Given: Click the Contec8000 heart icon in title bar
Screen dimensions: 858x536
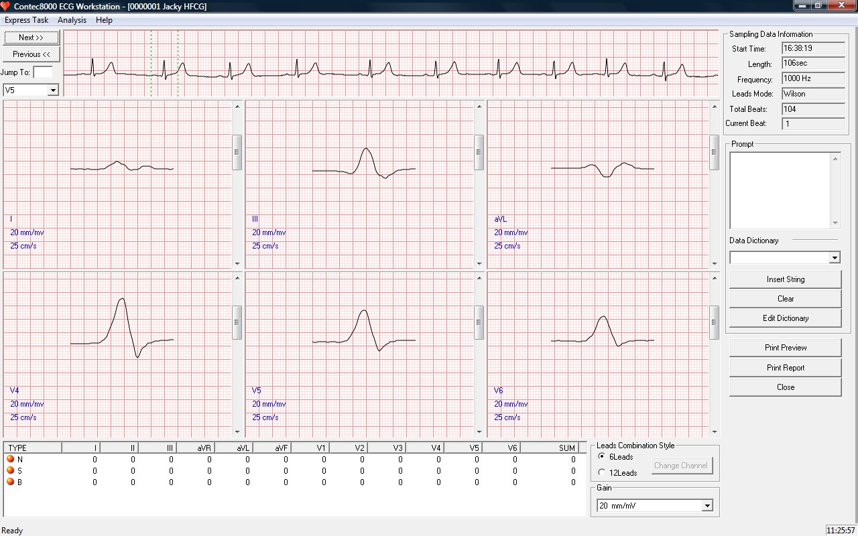Looking at the screenshot, I should click(6, 6).
